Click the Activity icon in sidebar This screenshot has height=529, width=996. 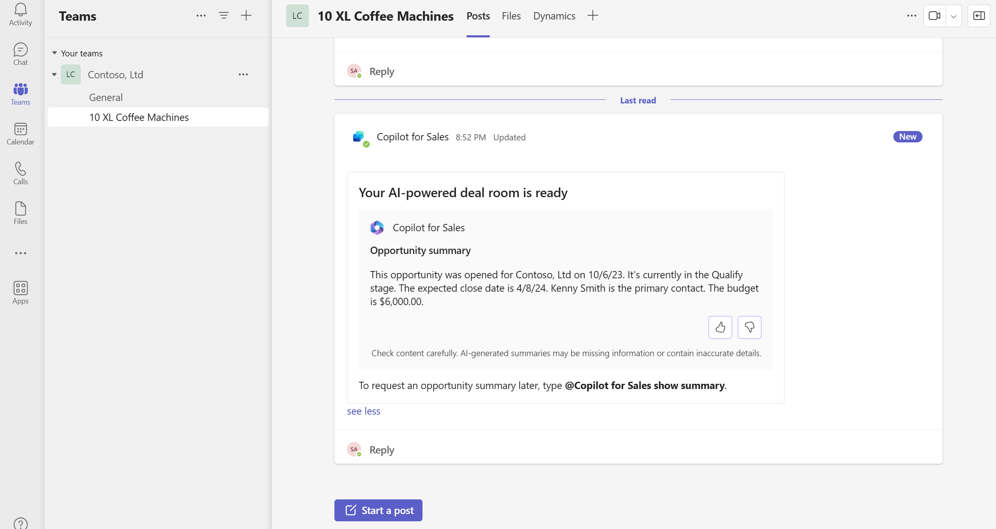[x=20, y=15]
